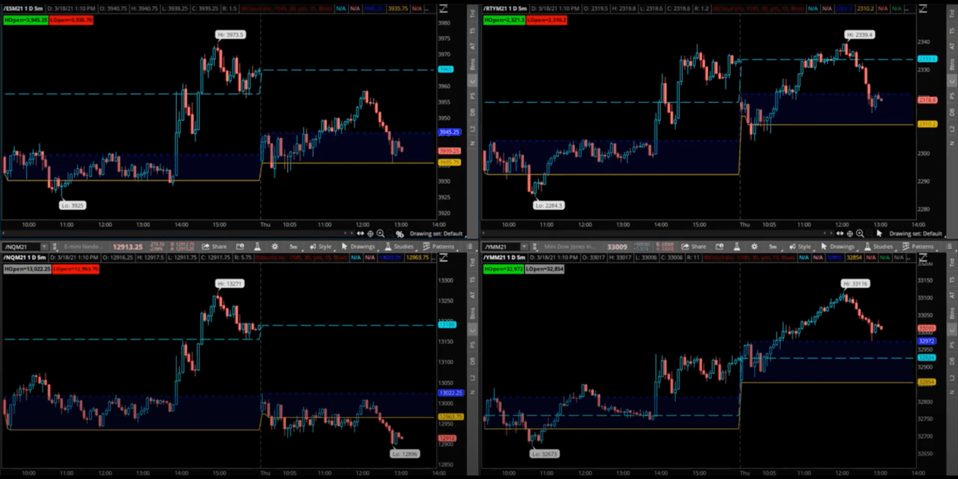Image resolution: width=958 pixels, height=479 pixels.
Task: Click the Hi: 3973.5 bubble on /ESM21
Action: 231,35
